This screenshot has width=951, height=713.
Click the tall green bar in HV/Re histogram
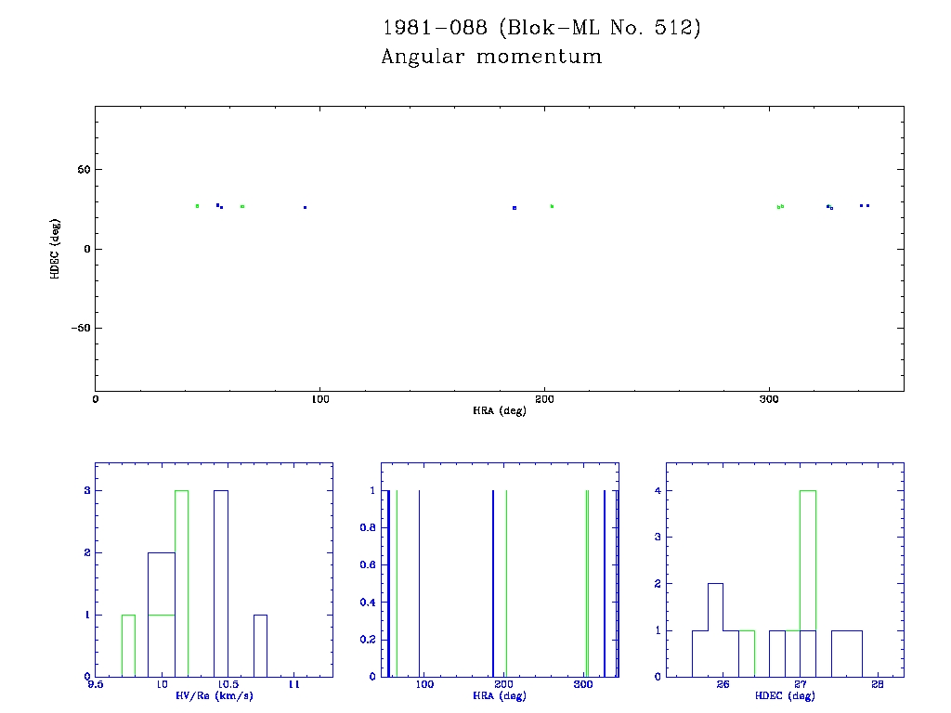tap(181, 583)
